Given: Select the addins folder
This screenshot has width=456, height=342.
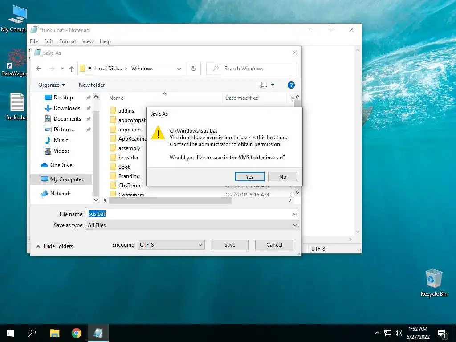Looking at the screenshot, I should tap(126, 111).
